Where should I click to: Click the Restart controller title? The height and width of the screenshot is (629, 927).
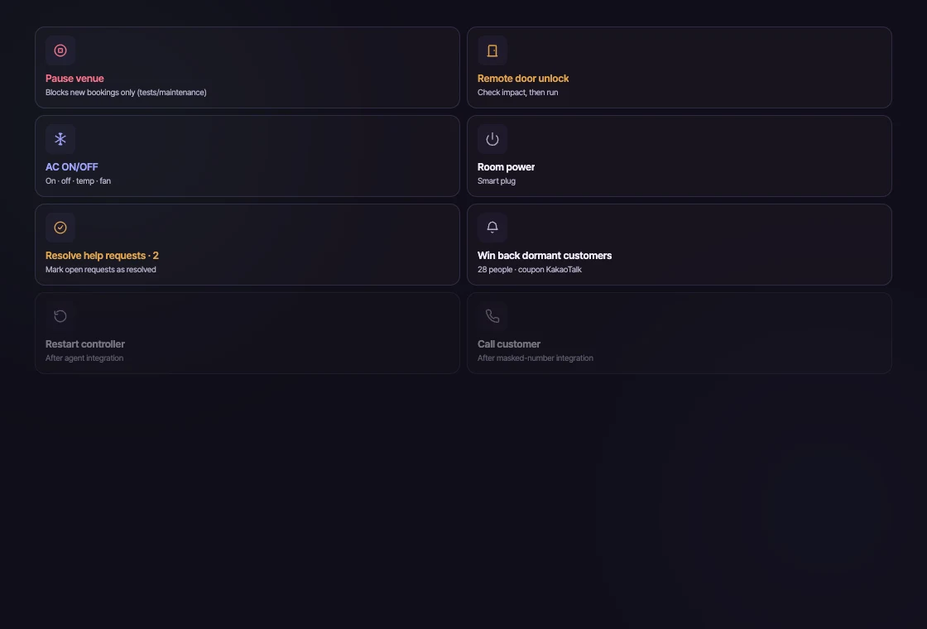[85, 344]
